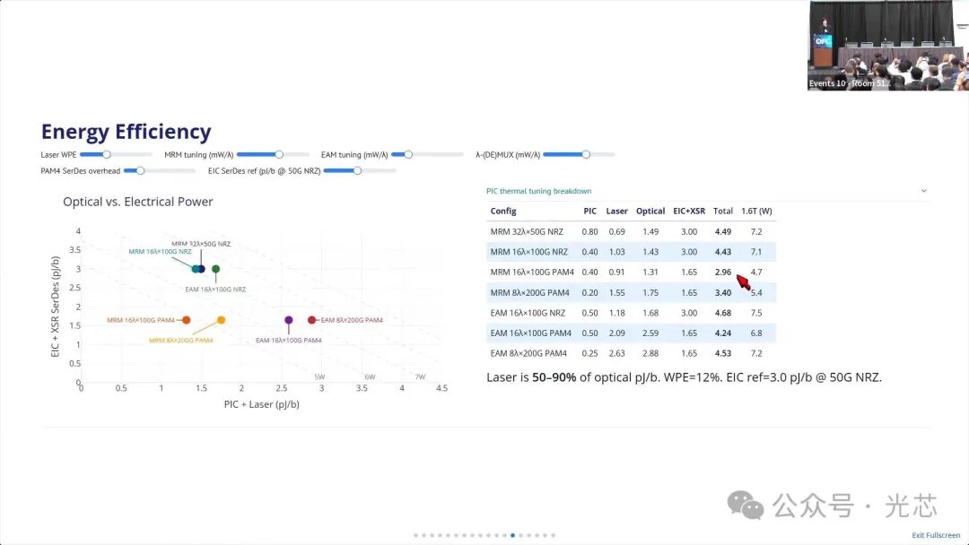Click the 50–90% bold text in the note
The image size is (969, 545).
tap(554, 377)
